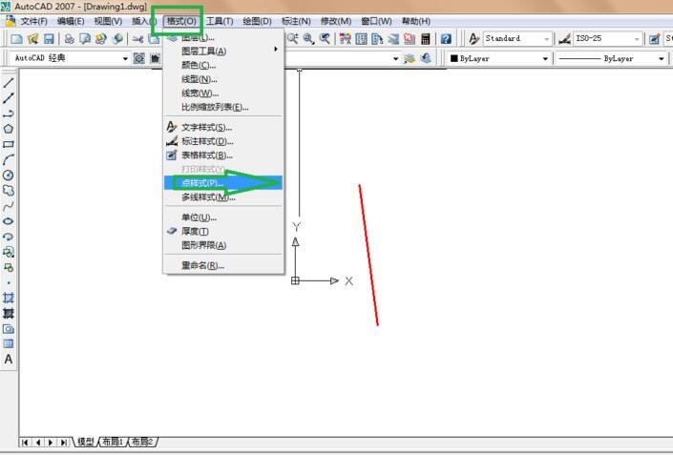673x455 pixels.
Task: Click the Plot Preview icon
Action: click(x=85, y=39)
